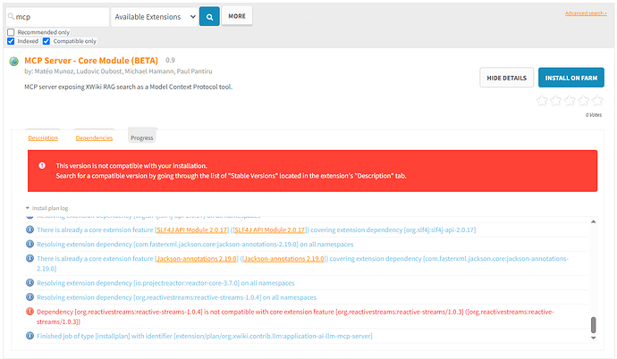
Task: Open MCP Server - Core Module (BETA) title link
Action: 91,61
